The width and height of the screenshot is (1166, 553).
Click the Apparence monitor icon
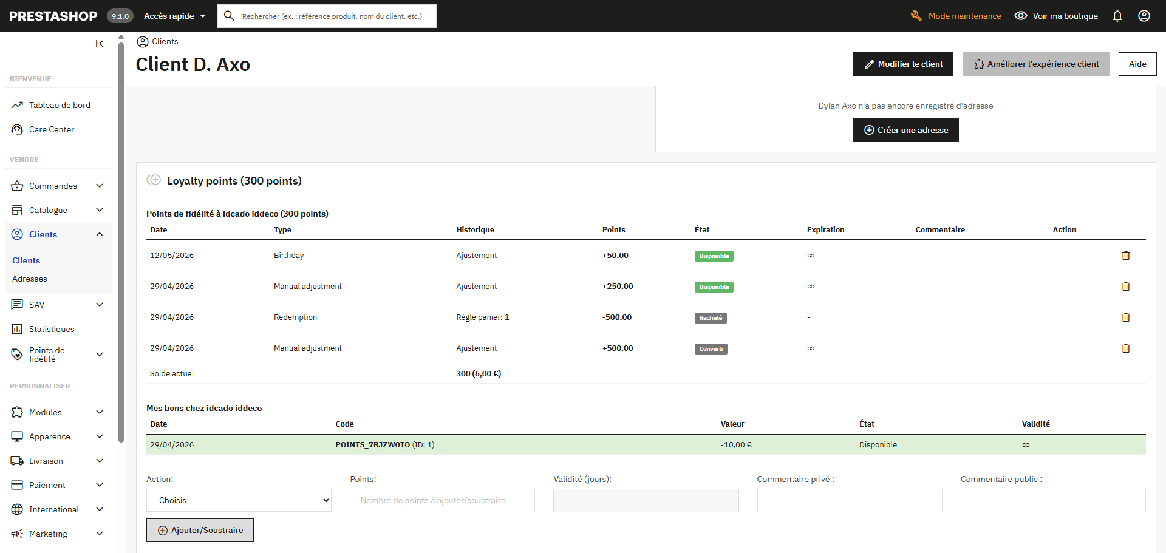click(x=17, y=436)
